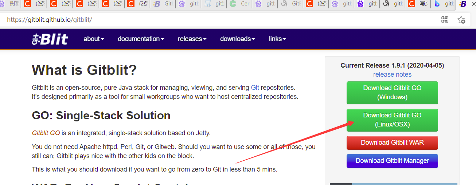Click the Gitblit logo in navbar

point(50,39)
